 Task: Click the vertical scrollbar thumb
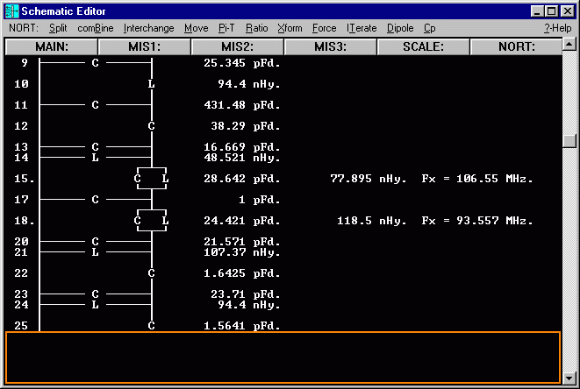coord(570,140)
